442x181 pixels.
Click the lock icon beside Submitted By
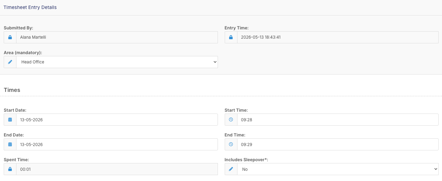(x=10, y=37)
